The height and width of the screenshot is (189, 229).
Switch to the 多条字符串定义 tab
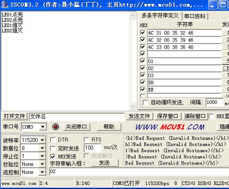point(160,16)
